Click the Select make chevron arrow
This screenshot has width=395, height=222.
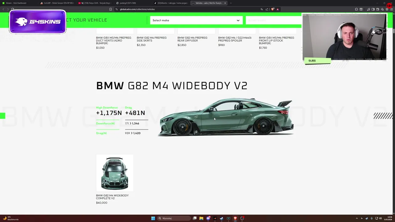(238, 20)
